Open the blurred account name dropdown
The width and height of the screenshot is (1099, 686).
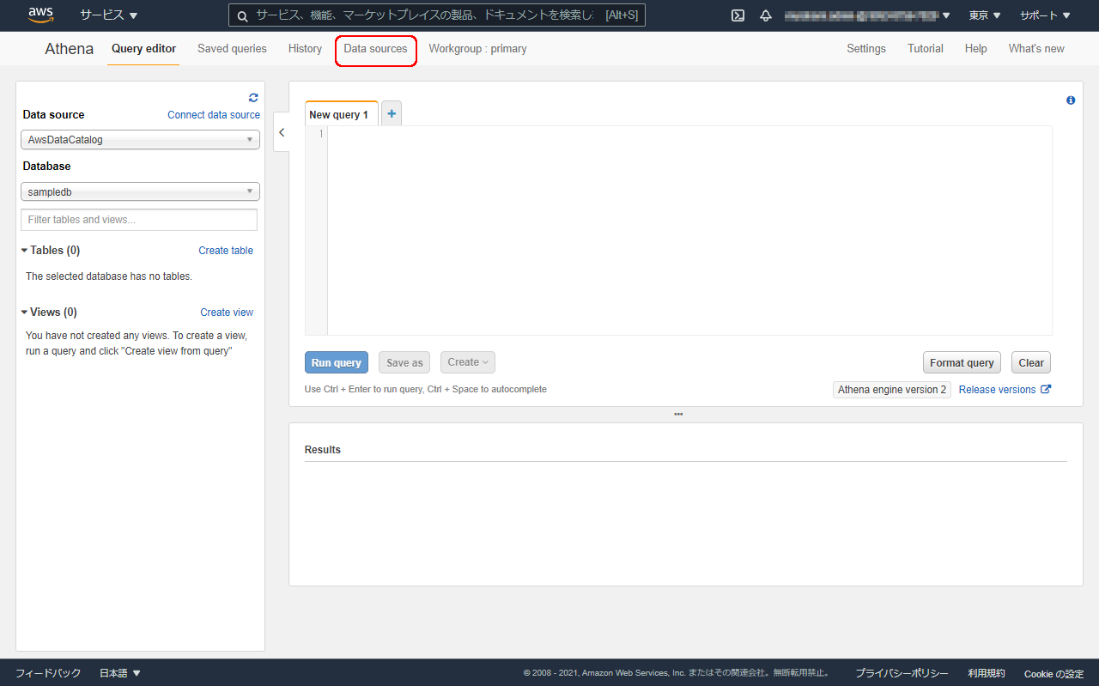[867, 15]
